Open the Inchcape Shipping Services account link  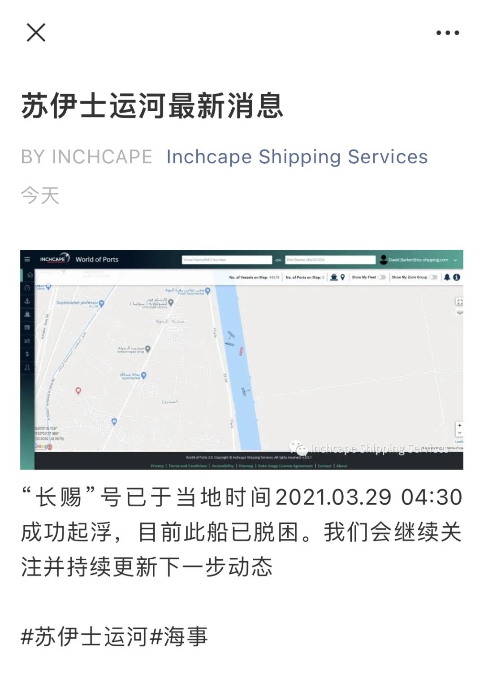pos(297,157)
